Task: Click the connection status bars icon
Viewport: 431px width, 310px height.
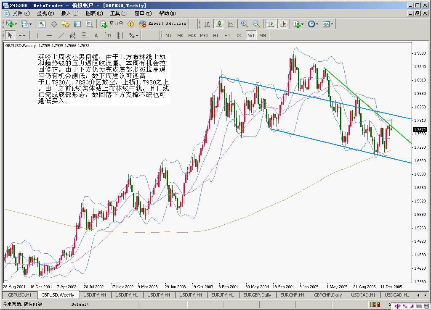Action: point(375,304)
